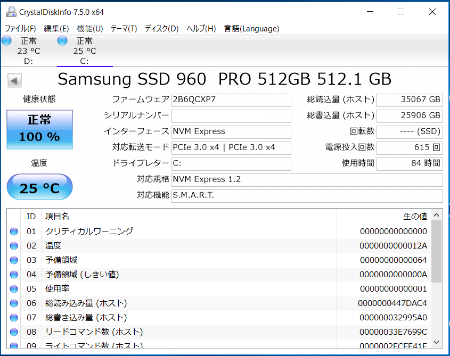Click the 25 °C temperature button
This screenshot has width=450, height=356.
tap(39, 187)
